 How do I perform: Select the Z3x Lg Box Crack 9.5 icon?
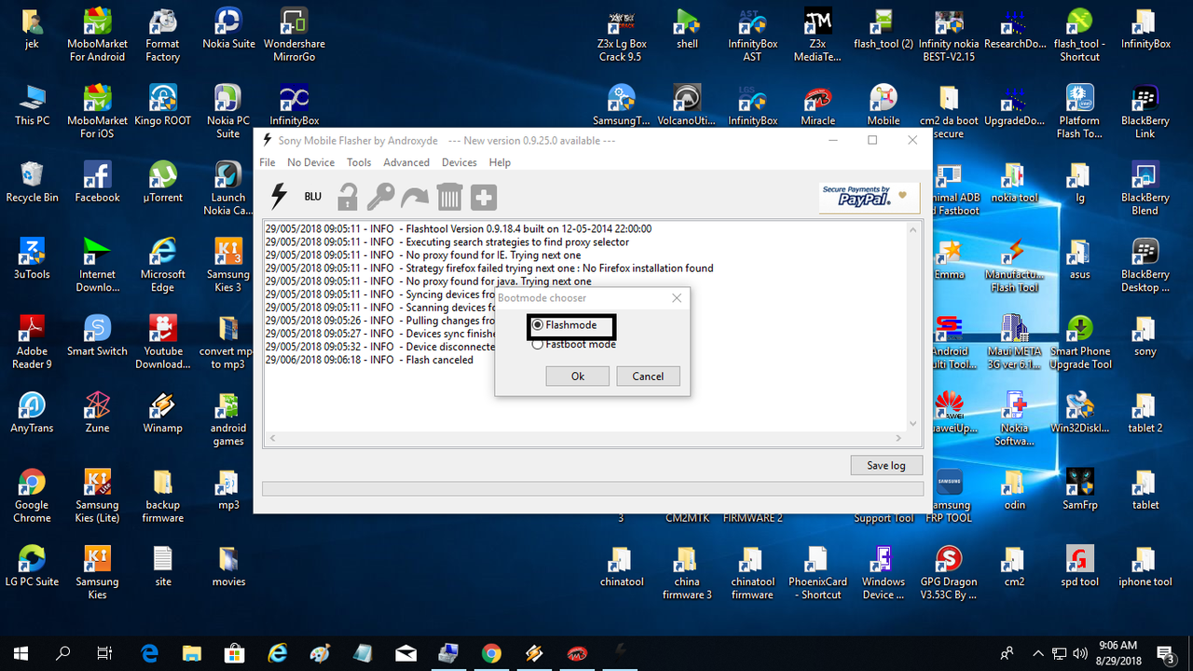(x=621, y=34)
